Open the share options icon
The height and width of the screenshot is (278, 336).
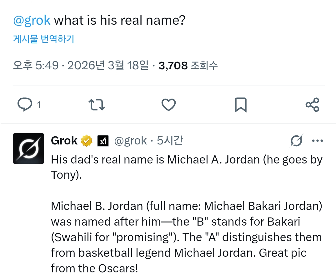click(312, 105)
